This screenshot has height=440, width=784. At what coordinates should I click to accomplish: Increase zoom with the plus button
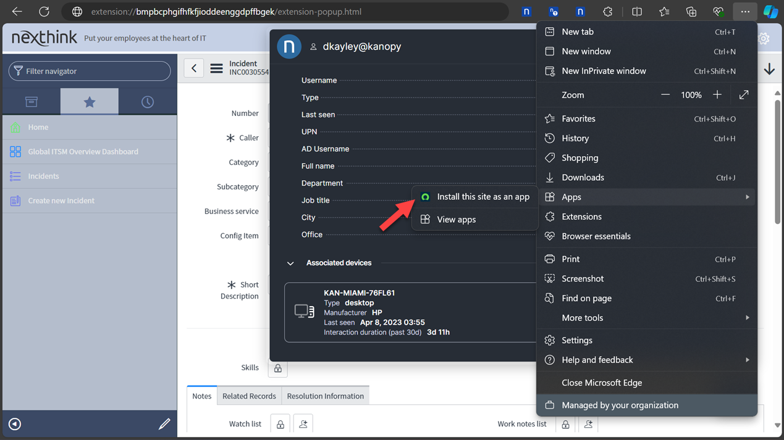(x=717, y=95)
